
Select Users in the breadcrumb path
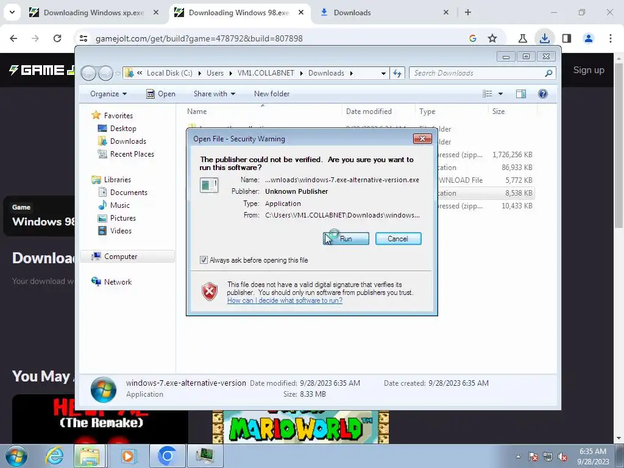click(x=215, y=73)
